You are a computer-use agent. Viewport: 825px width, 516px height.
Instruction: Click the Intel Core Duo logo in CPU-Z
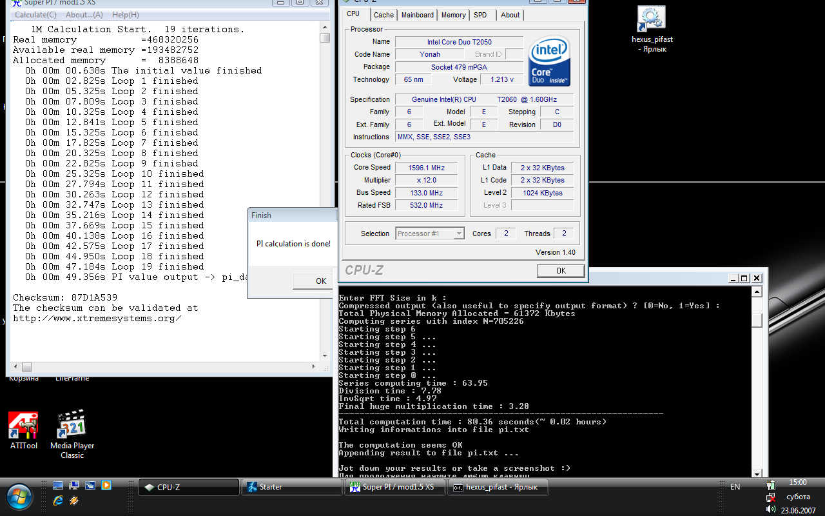[549, 61]
